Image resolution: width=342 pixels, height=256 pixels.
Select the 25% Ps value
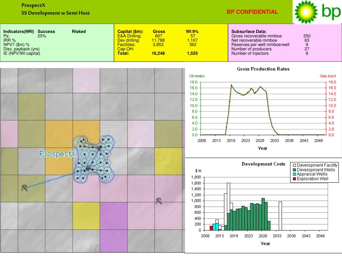42,36
